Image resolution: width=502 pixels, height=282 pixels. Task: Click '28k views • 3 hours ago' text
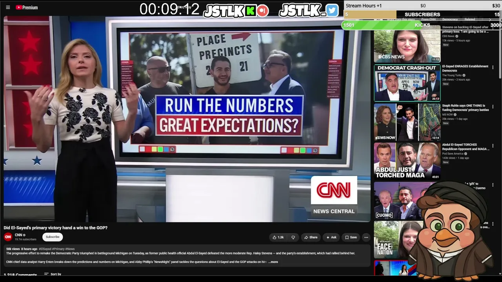point(456,80)
